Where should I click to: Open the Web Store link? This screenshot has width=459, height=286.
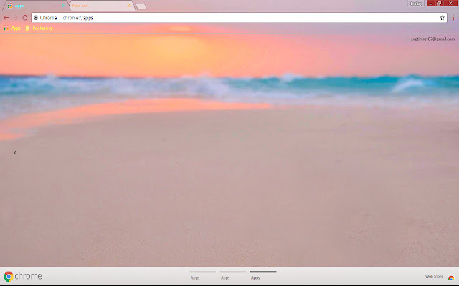point(434,277)
